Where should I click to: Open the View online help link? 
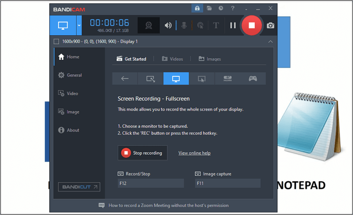194,153
